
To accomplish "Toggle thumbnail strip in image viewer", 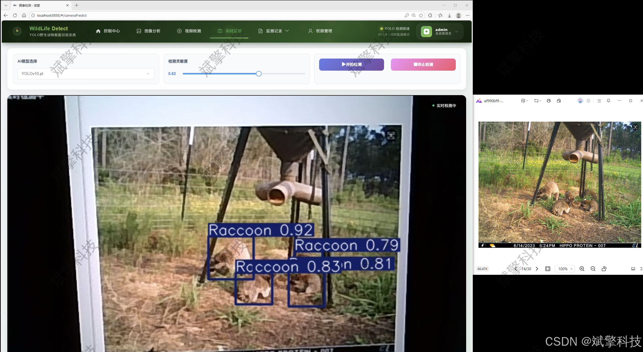I will pos(633,269).
